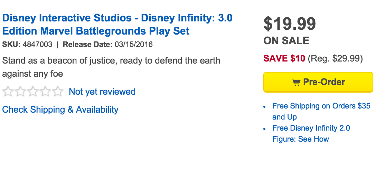
Task: Click the second rating star
Action: [20, 92]
